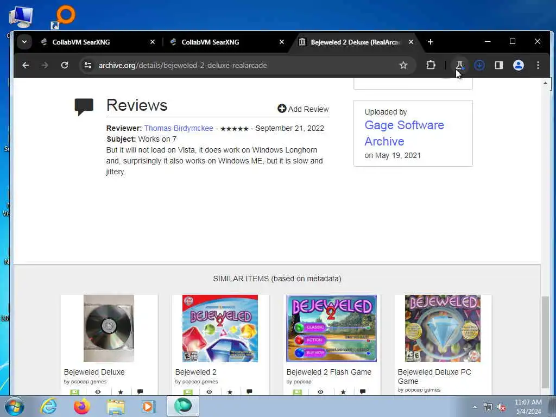Image resolution: width=556 pixels, height=417 pixels.
Task: Open a new browser tab
Action: [x=431, y=42]
